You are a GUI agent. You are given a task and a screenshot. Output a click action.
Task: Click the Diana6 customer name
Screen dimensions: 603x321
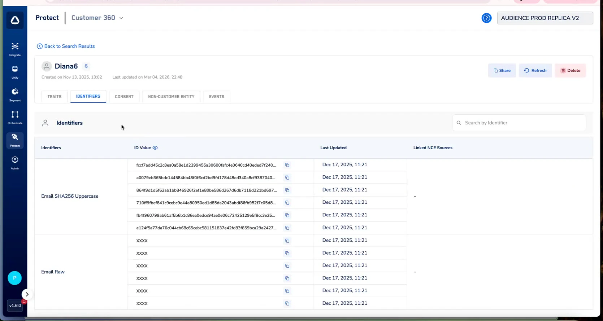(66, 66)
